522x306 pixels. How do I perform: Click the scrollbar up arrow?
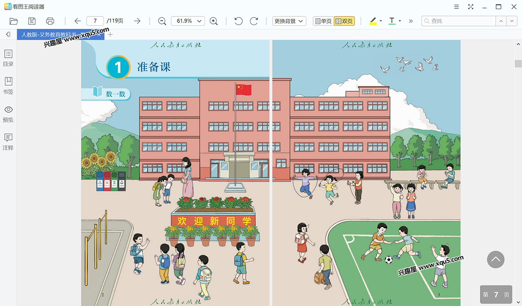tap(518, 44)
